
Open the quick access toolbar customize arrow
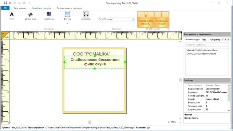pos(29,3)
